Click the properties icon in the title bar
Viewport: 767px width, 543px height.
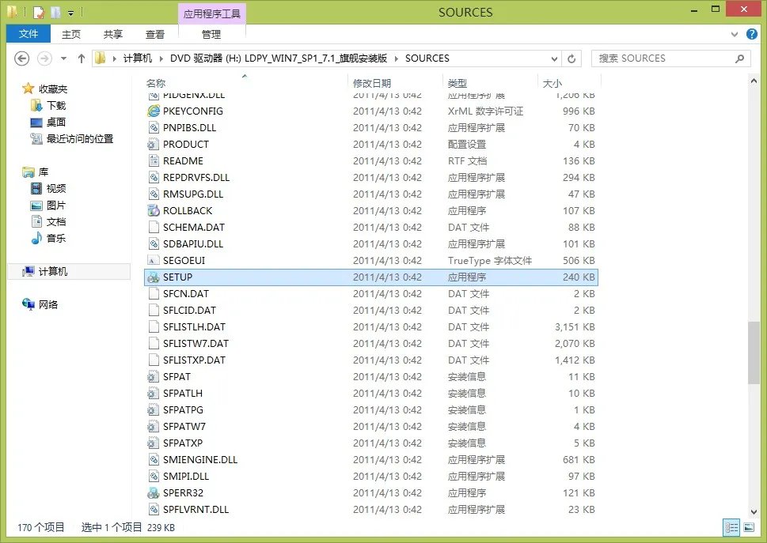tap(38, 13)
